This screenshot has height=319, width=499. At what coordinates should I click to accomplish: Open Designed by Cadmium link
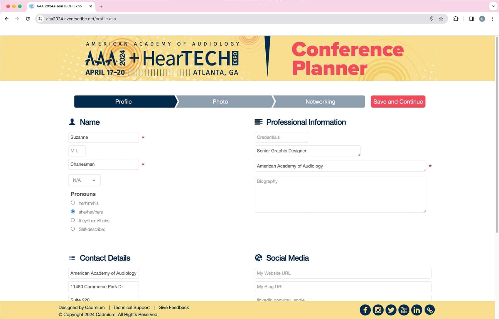click(x=82, y=308)
